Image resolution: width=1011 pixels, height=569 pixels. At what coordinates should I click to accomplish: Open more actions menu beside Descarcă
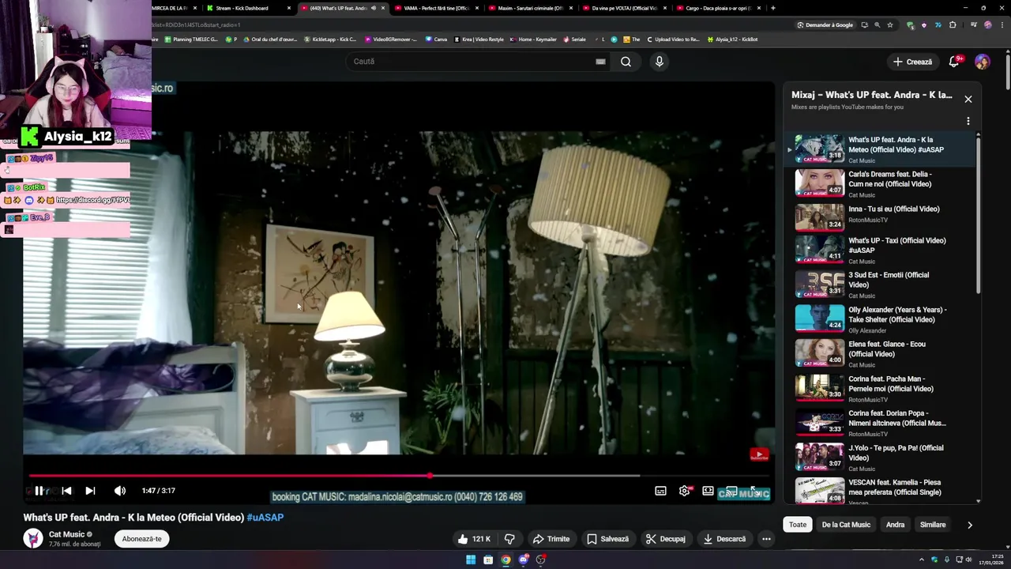[766, 539]
